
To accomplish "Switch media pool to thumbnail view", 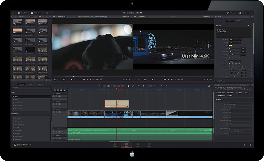I will point(40,17).
